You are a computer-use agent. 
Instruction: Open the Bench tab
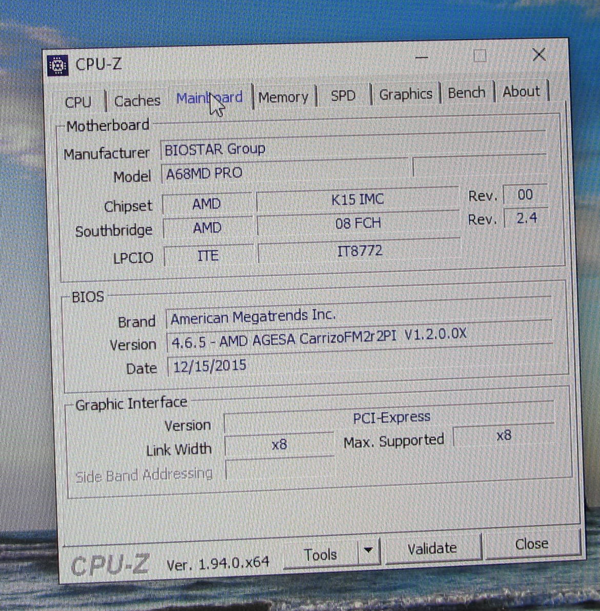pyautogui.click(x=466, y=92)
